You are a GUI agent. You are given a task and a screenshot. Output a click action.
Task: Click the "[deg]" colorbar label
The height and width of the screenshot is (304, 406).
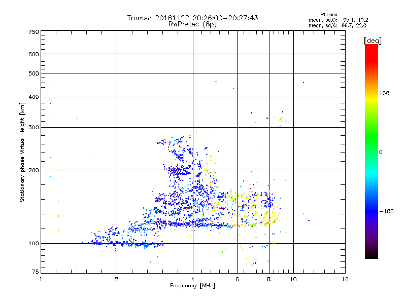click(373, 41)
